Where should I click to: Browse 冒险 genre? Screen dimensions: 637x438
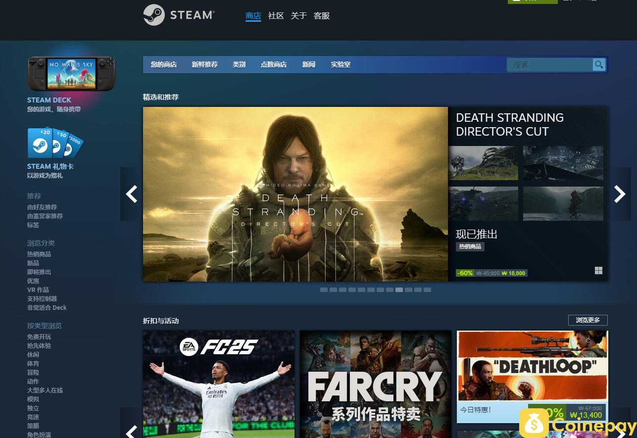pyautogui.click(x=33, y=372)
